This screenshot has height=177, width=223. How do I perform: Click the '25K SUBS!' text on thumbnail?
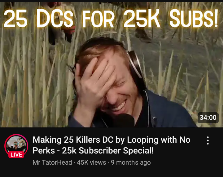[x=171, y=18]
